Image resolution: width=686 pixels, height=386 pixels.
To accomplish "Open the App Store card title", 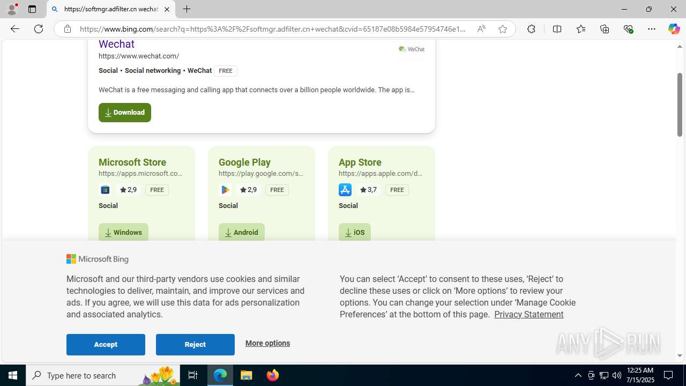I will click(360, 162).
